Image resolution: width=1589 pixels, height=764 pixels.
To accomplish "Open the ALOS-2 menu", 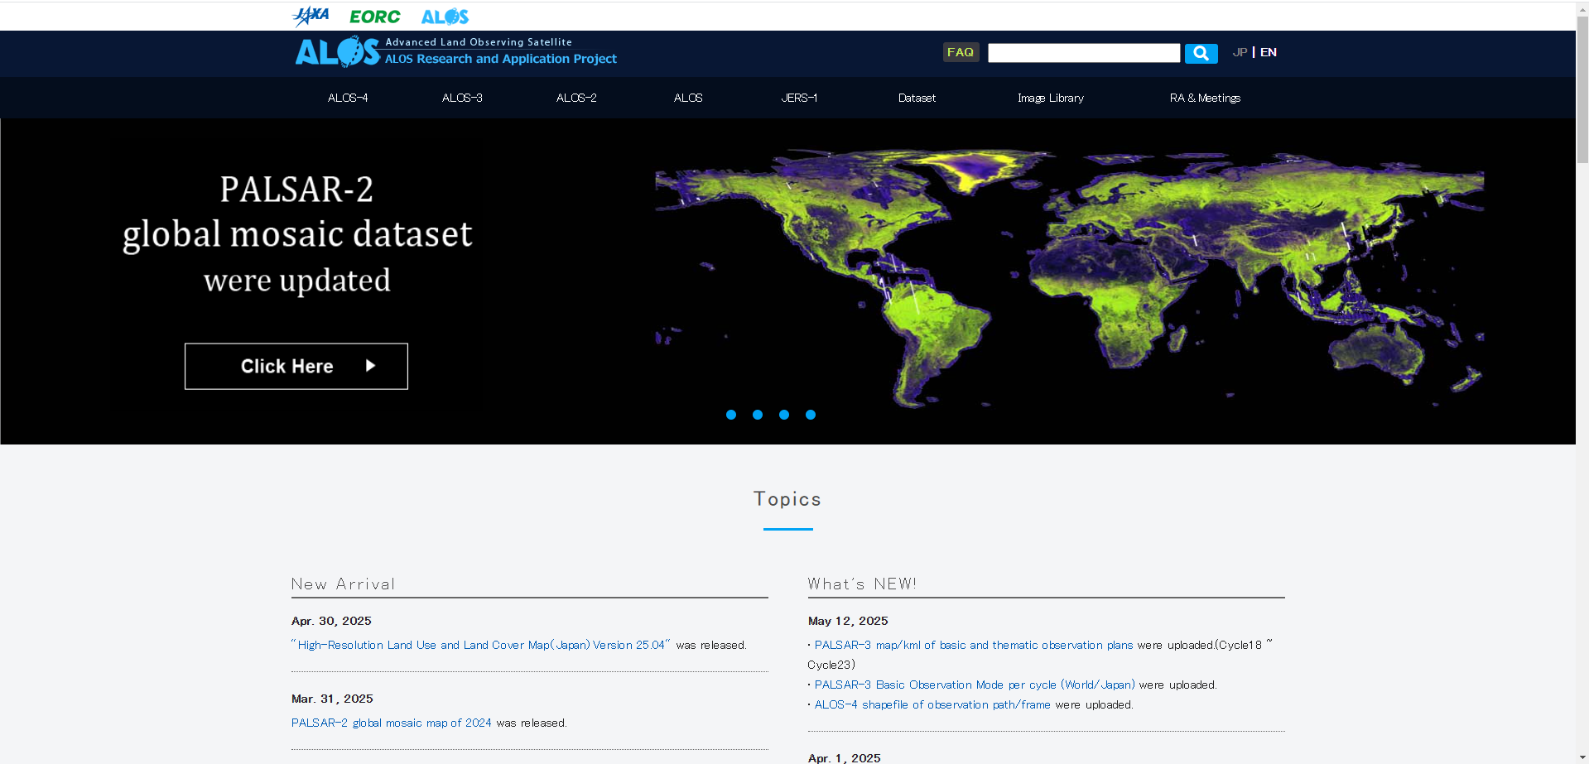I will click(576, 98).
